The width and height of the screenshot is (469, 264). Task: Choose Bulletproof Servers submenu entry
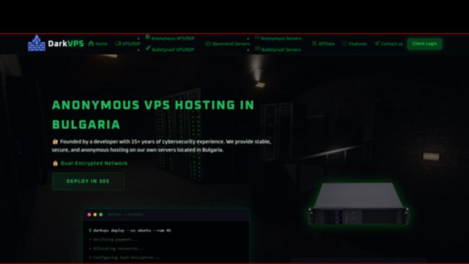[x=278, y=49]
